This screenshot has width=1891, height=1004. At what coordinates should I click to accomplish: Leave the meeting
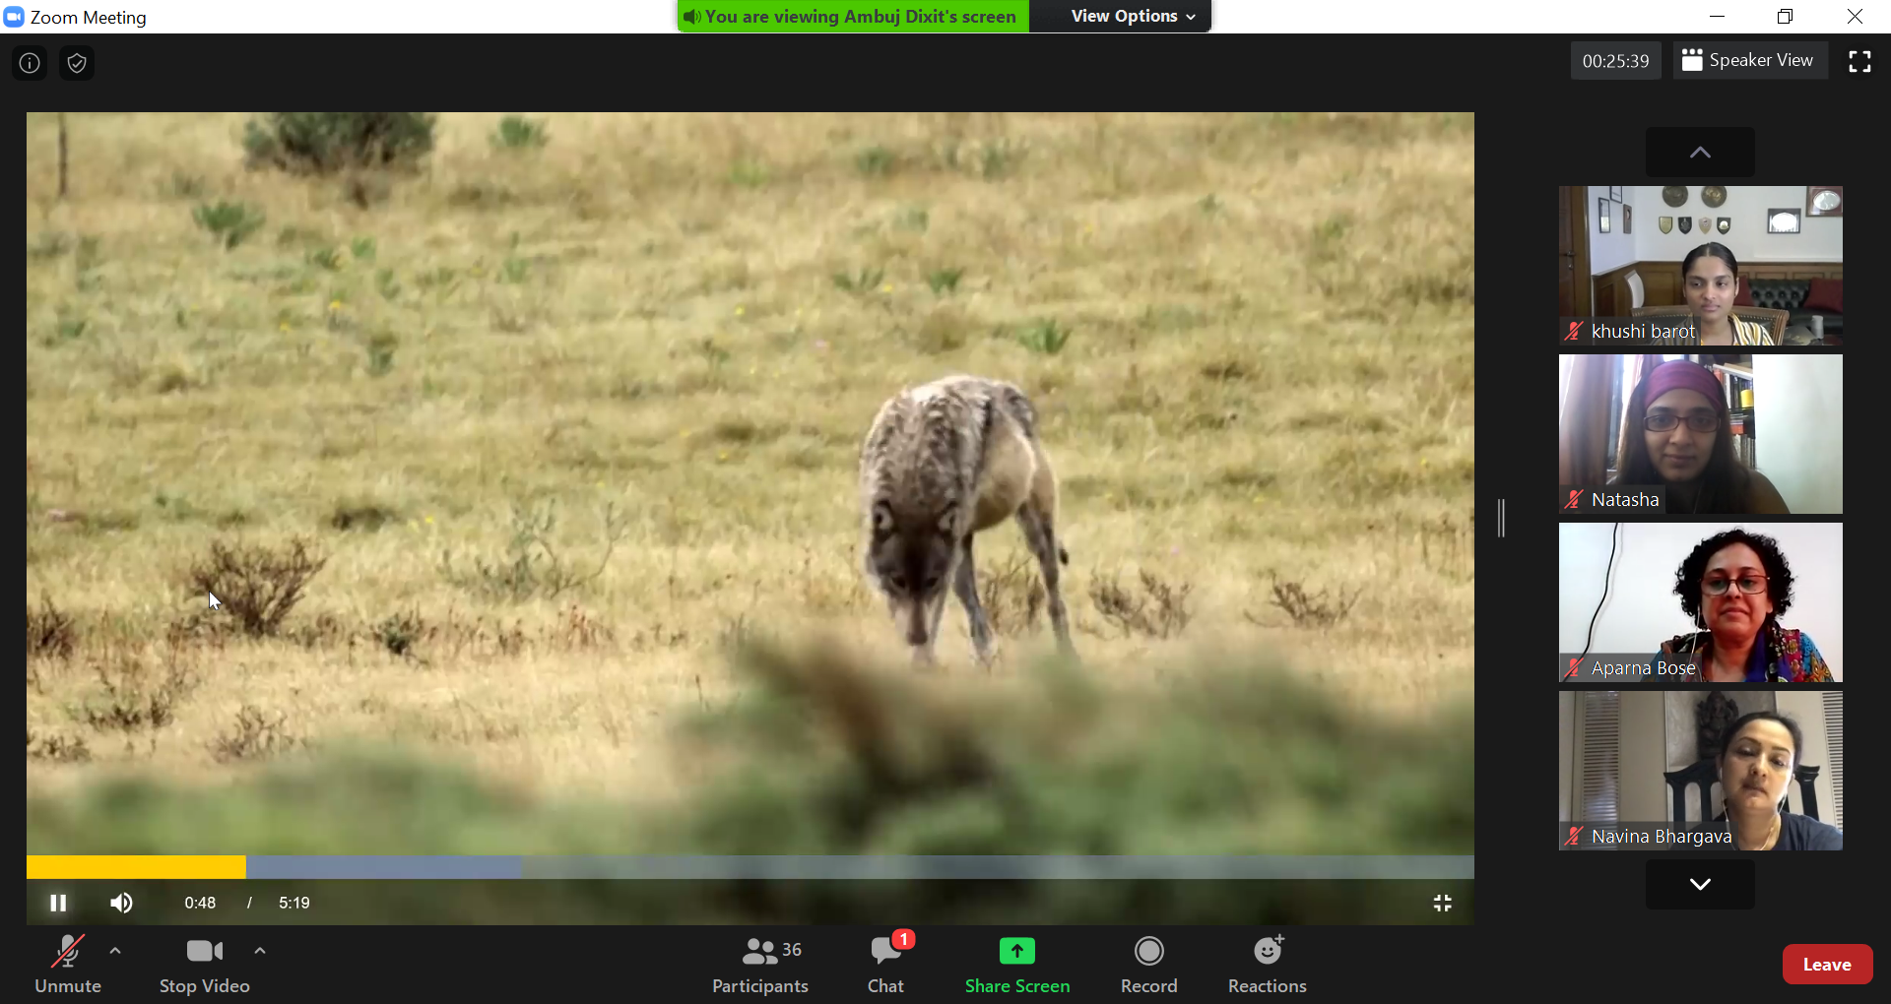click(x=1826, y=965)
